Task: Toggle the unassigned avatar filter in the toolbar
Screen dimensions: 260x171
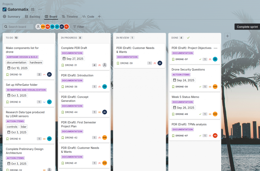Action: tap(38, 27)
